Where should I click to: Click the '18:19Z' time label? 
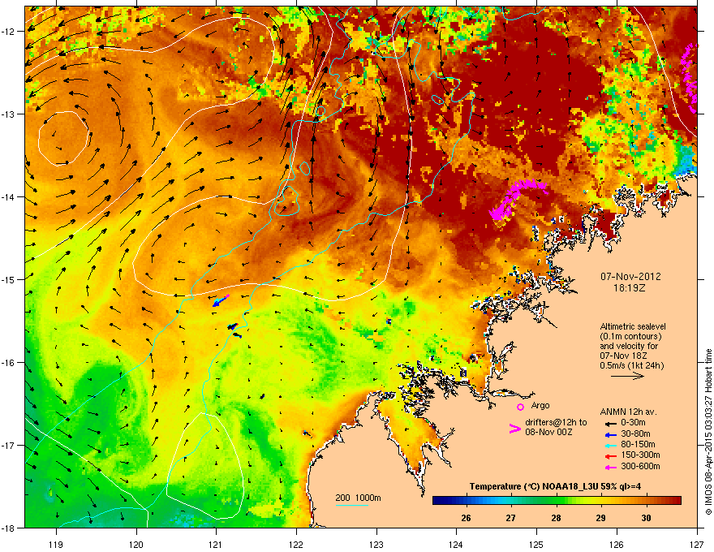click(630, 288)
